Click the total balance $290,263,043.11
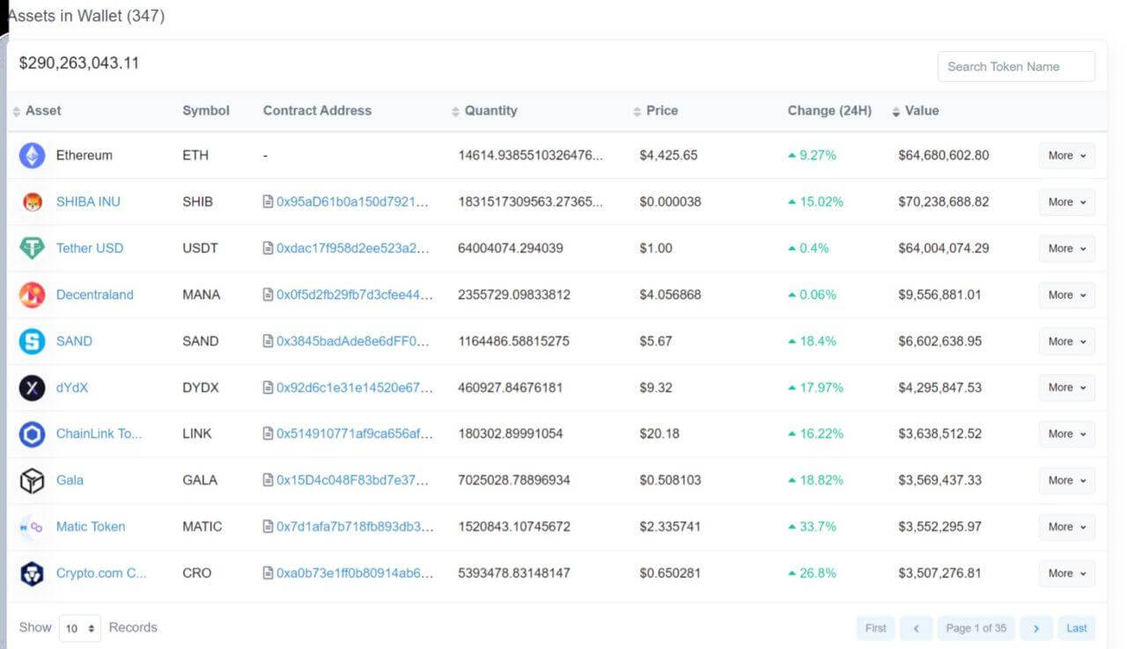Image resolution: width=1127 pixels, height=649 pixels. pyautogui.click(x=79, y=63)
